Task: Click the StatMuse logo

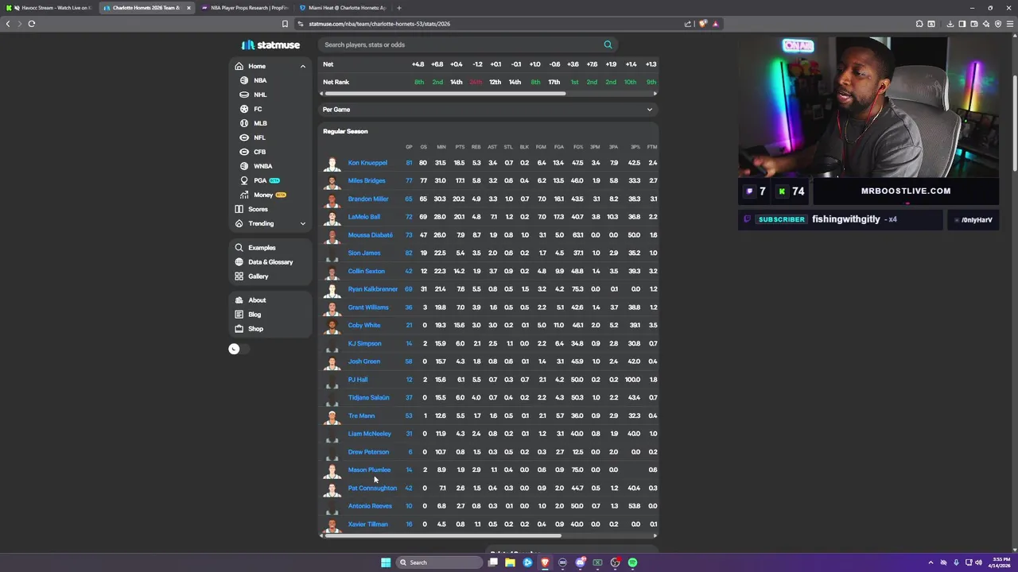Action: [x=270, y=44]
